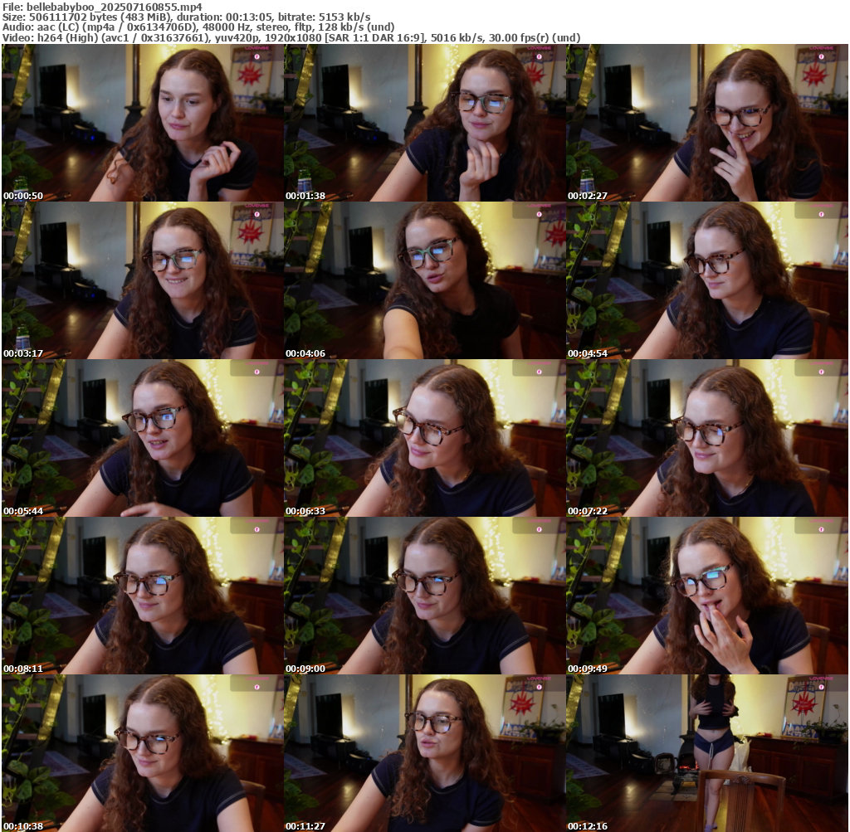Select the frame timestamped 00:06:33
Viewport: 850px width, 832px height.
tap(425, 438)
